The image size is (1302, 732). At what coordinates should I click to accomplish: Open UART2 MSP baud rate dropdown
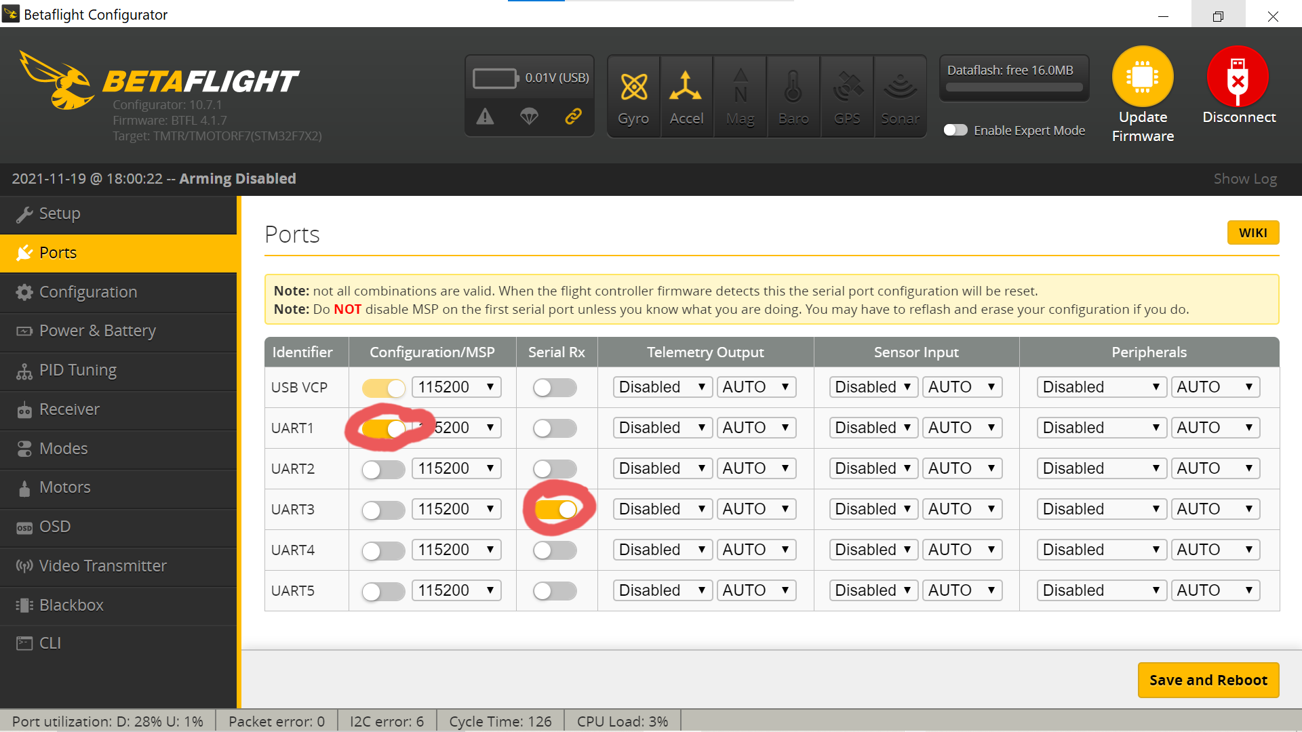[456, 468]
